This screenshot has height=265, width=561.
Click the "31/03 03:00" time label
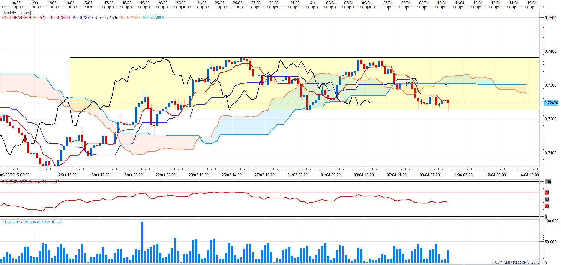(298, 175)
